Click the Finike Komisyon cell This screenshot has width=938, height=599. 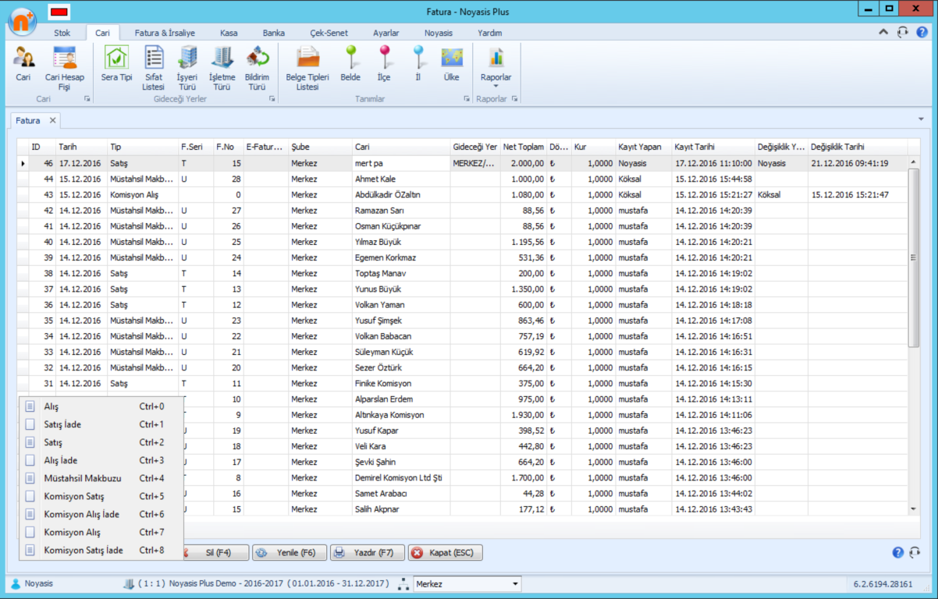[401, 383]
